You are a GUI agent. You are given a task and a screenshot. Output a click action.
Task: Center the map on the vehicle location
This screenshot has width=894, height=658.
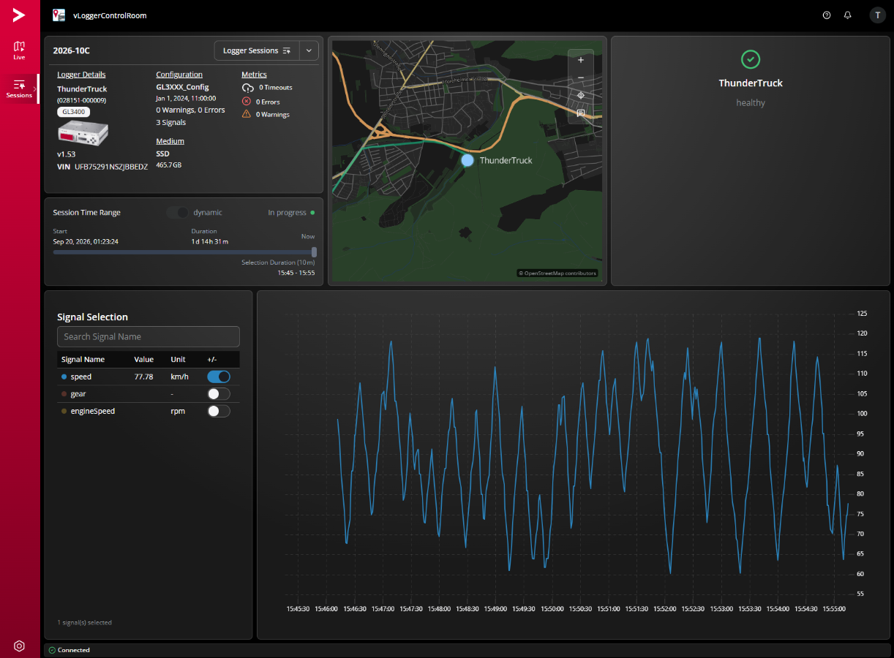(x=581, y=95)
